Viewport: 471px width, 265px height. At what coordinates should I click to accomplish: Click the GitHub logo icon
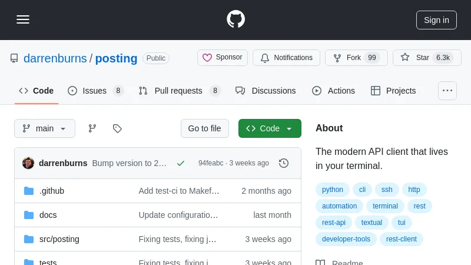pos(235,19)
